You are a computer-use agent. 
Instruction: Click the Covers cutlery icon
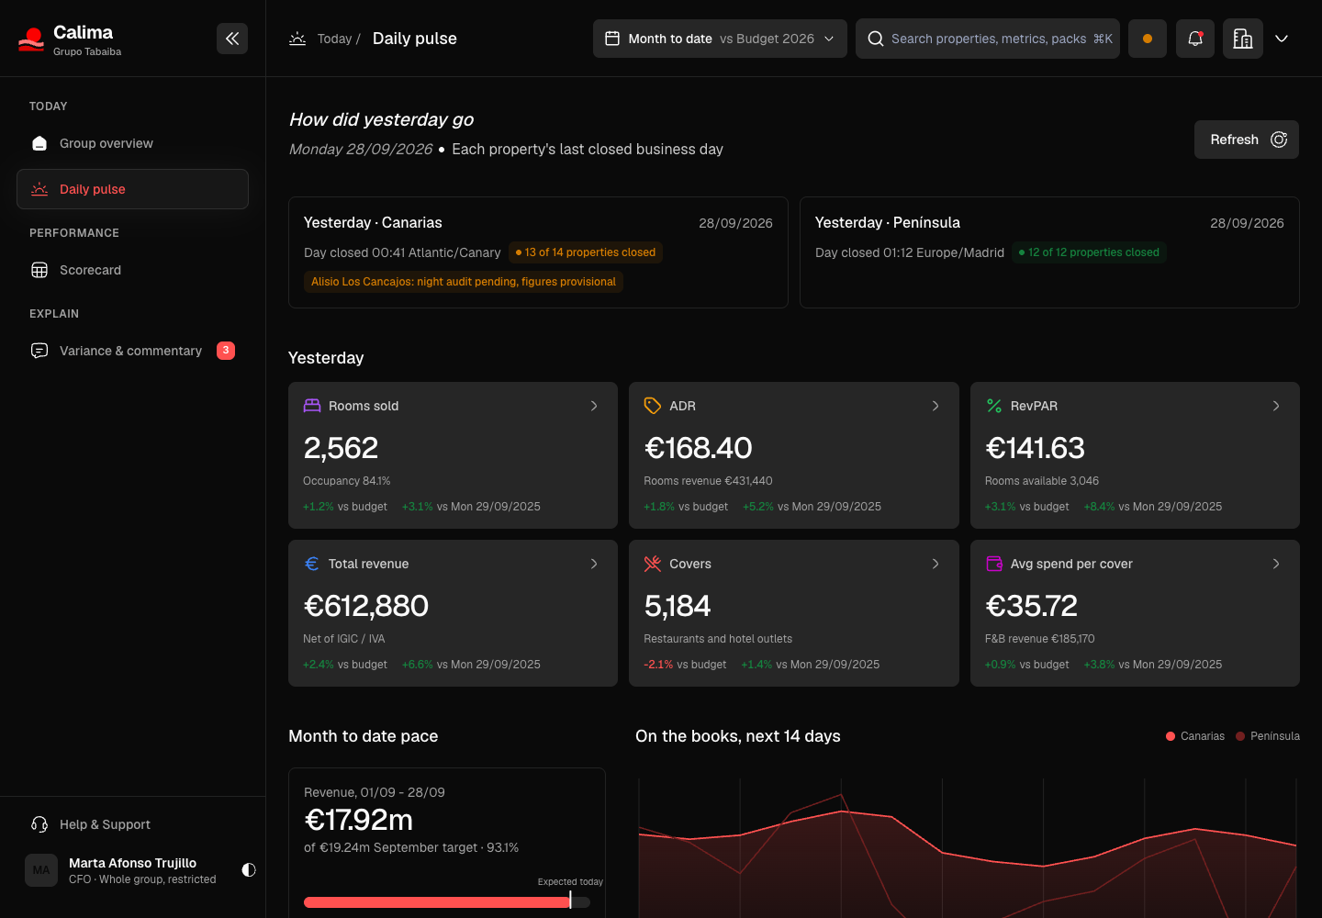[x=653, y=564]
